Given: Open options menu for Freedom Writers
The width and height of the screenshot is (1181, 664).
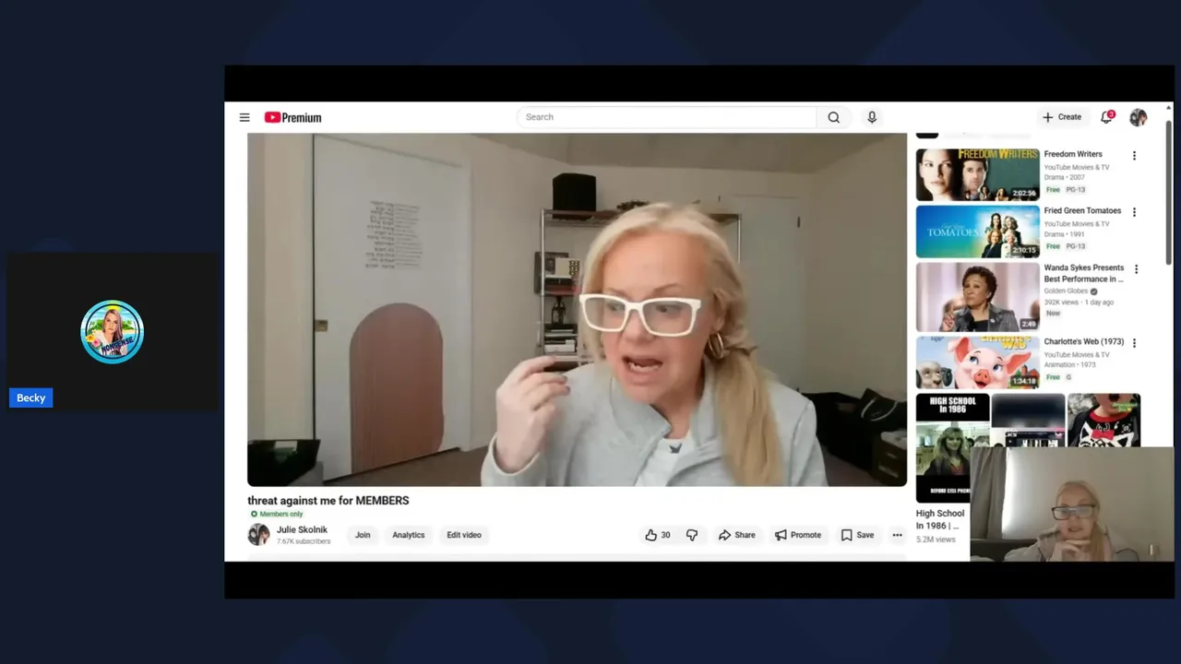Looking at the screenshot, I should 1134,156.
